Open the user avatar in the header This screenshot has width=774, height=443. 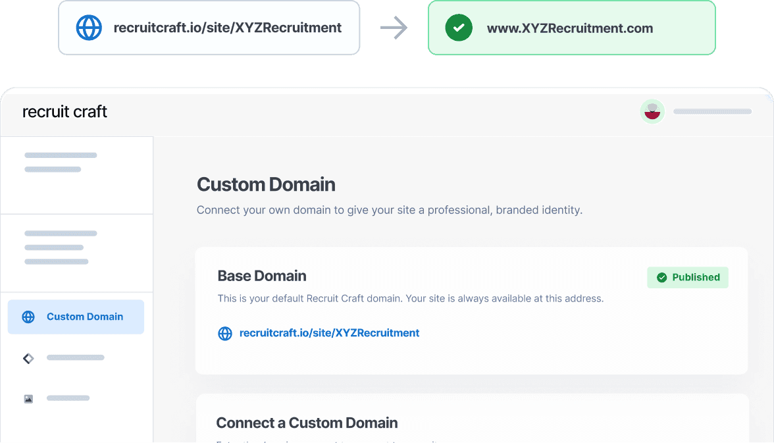point(652,112)
